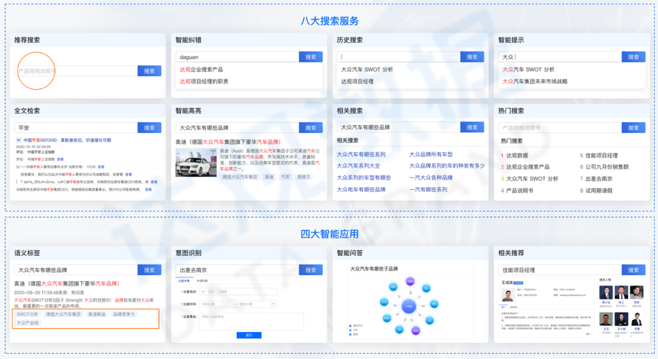Click 搜索 button in 热门搜索 panel
Image resolution: width=658 pixels, height=359 pixels.
(633, 128)
